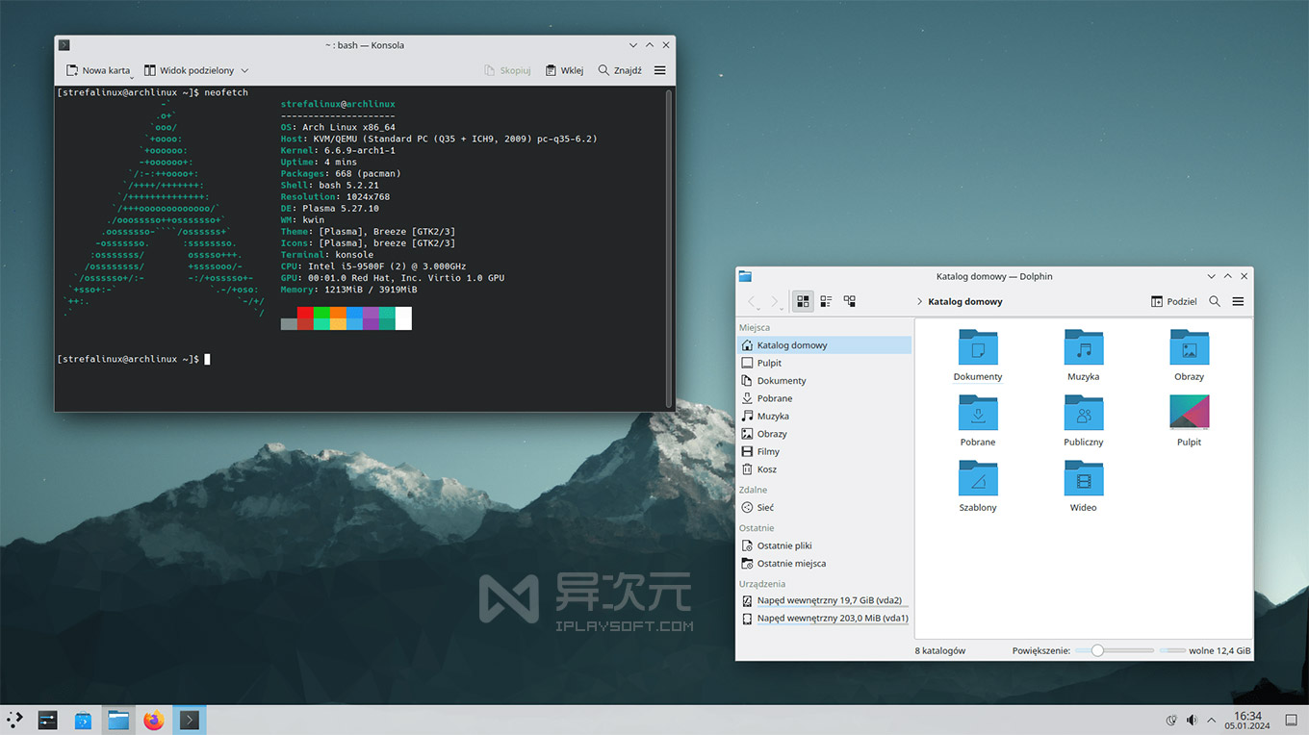The height and width of the screenshot is (735, 1309).
Task: Expand hidden tray icons with the chevron
Action: (1211, 720)
